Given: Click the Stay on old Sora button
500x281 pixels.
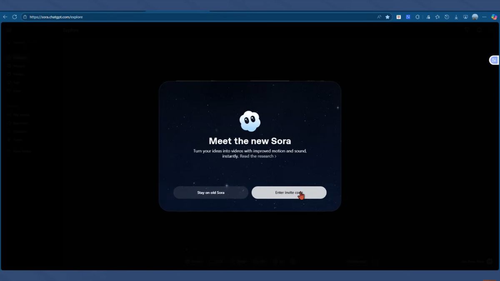Looking at the screenshot, I should click(x=211, y=193).
